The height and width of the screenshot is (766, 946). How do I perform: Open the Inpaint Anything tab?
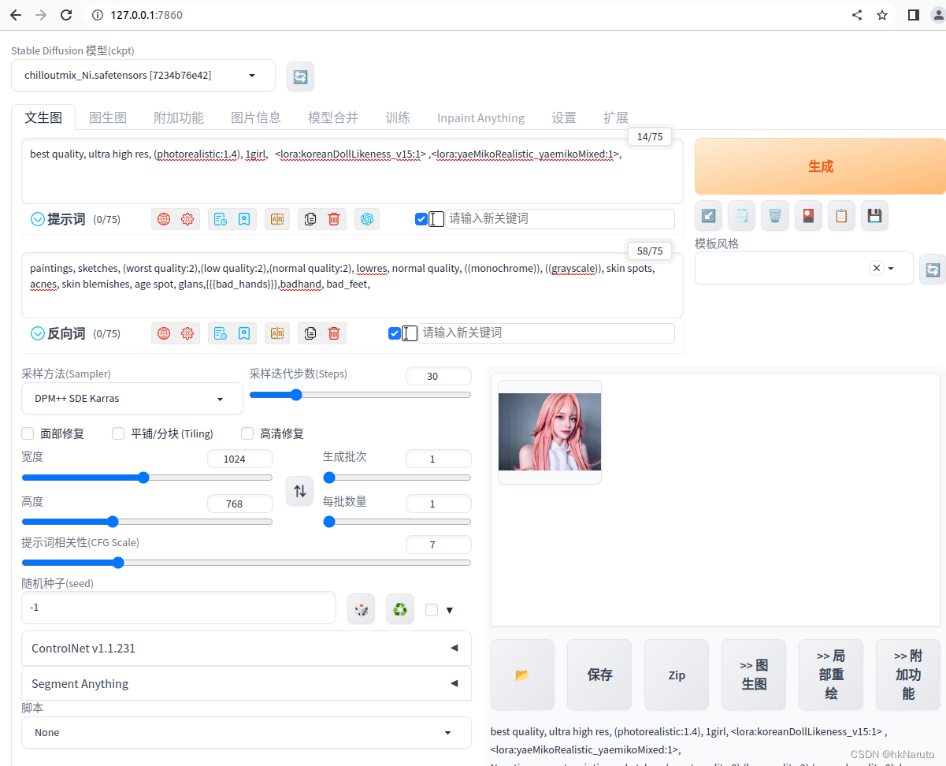480,117
